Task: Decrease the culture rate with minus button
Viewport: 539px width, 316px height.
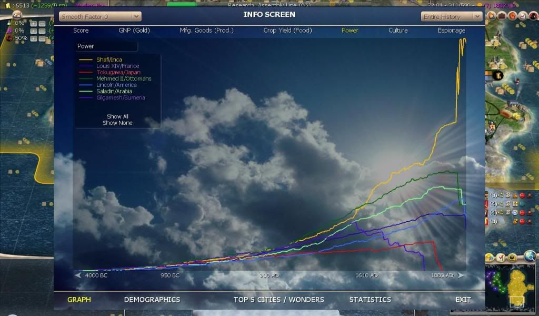Action: pos(42,31)
